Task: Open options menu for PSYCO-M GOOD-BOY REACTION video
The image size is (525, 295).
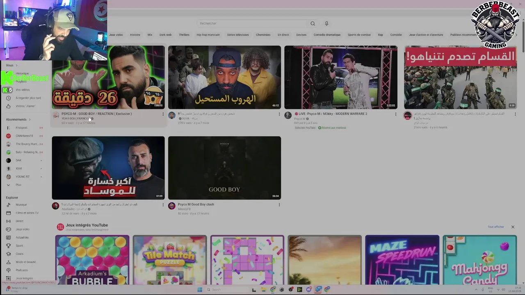Action: [163, 114]
